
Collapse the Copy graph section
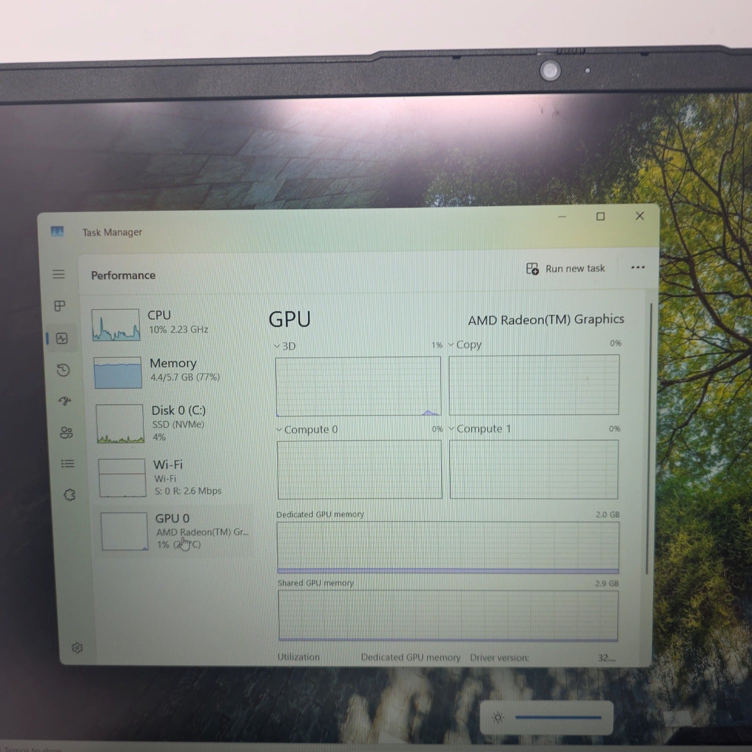pos(450,344)
